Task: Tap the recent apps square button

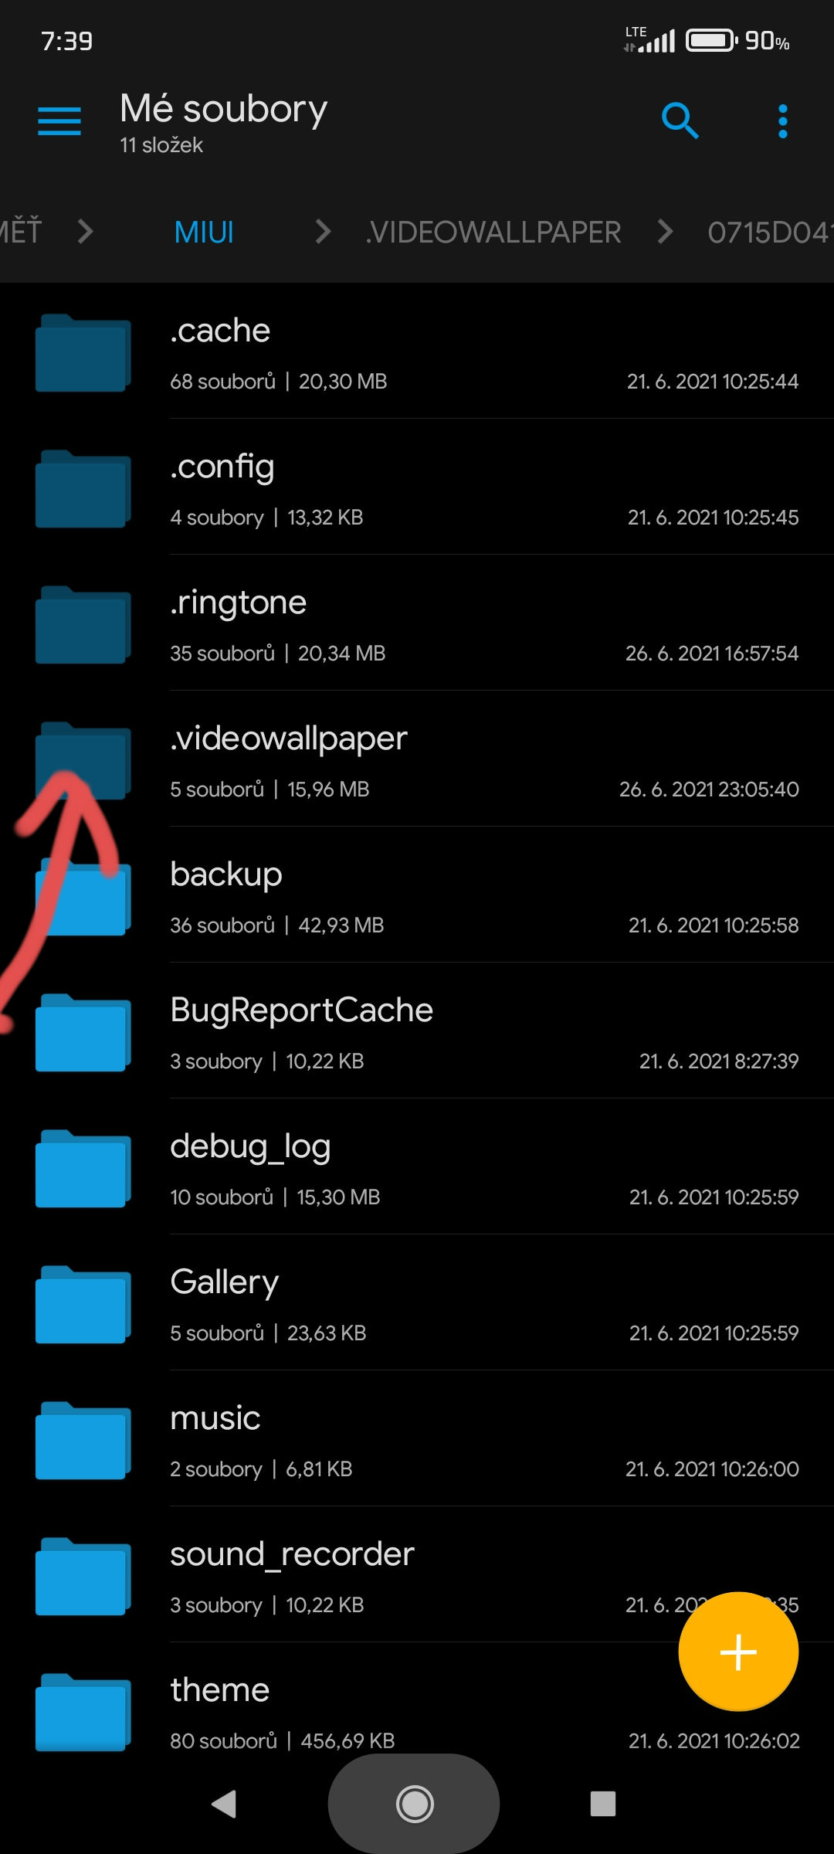Action: [x=603, y=1804]
